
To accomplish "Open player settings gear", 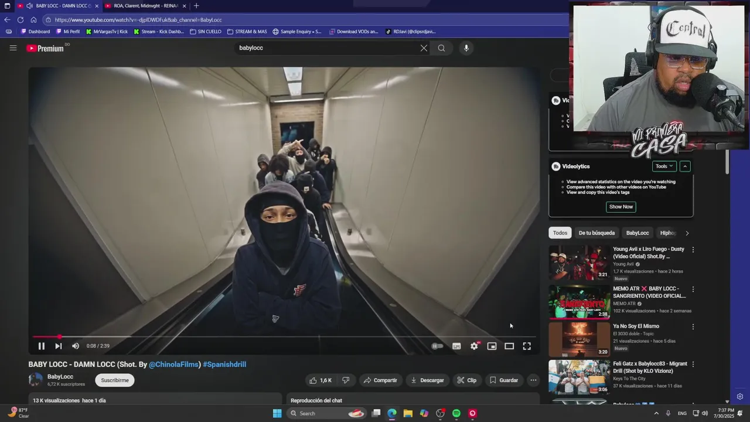I will (x=474, y=346).
